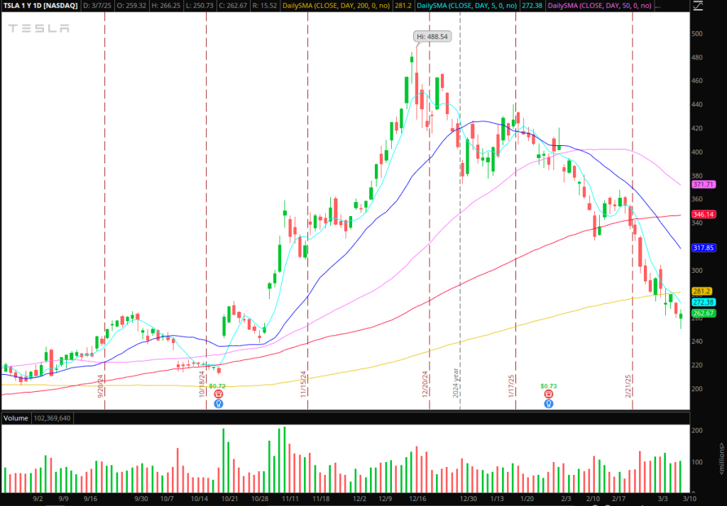The image size is (727, 506).
Task: Click the 102,369,640 volume value
Action: coord(52,418)
